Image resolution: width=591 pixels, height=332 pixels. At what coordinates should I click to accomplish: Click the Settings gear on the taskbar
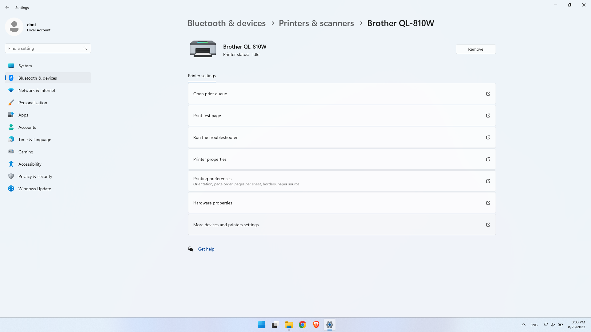coord(330,325)
